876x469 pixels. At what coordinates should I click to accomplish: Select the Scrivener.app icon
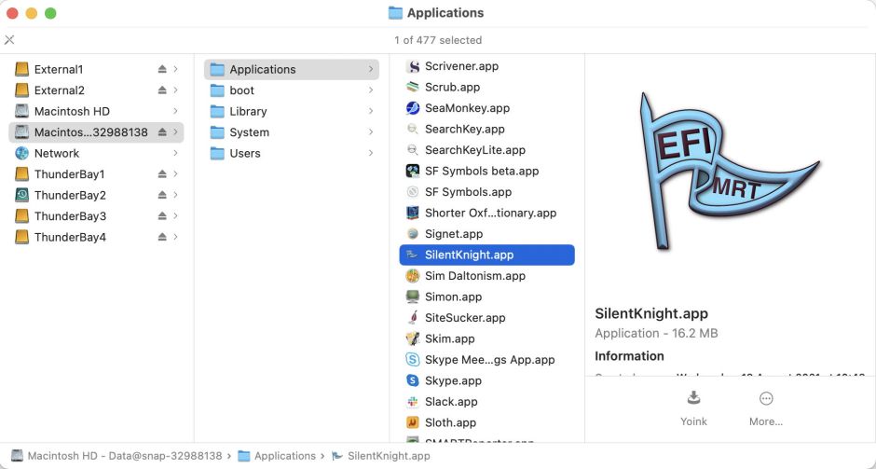click(x=413, y=66)
